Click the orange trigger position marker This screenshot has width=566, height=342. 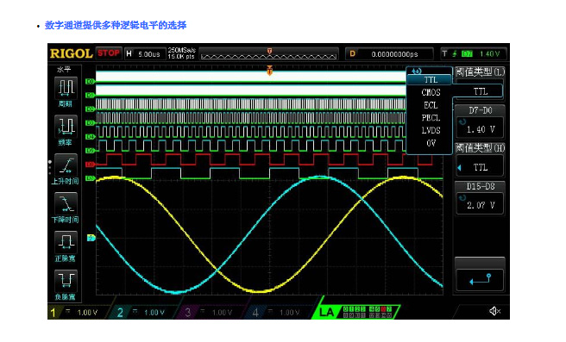(269, 71)
